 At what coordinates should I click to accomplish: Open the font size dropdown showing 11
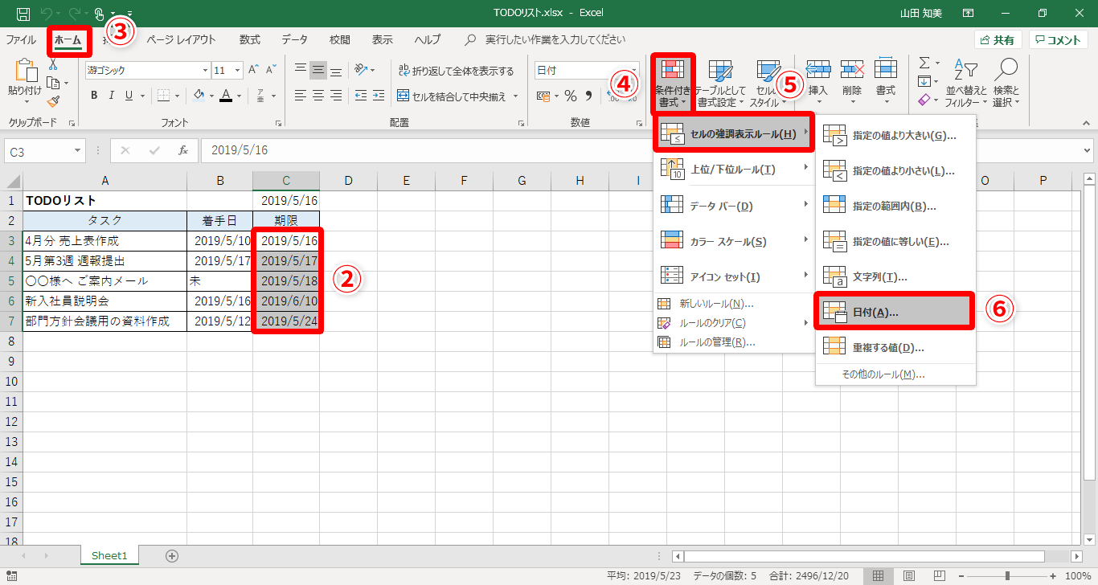coord(237,71)
